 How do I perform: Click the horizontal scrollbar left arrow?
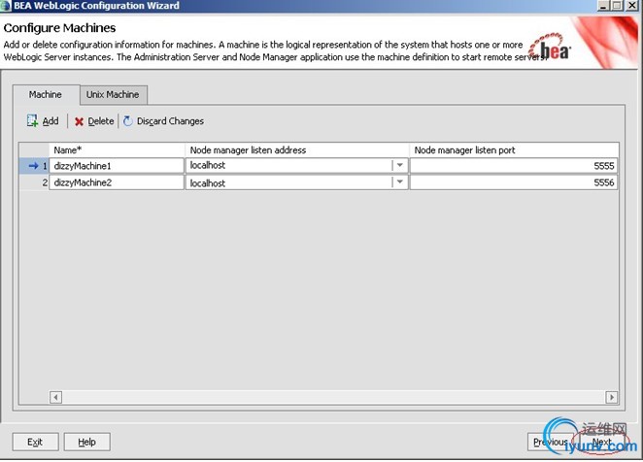pos(55,397)
